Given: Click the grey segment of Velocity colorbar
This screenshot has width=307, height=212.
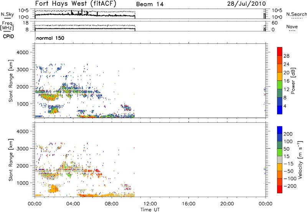Looking at the screenshot, I should click(280, 160).
